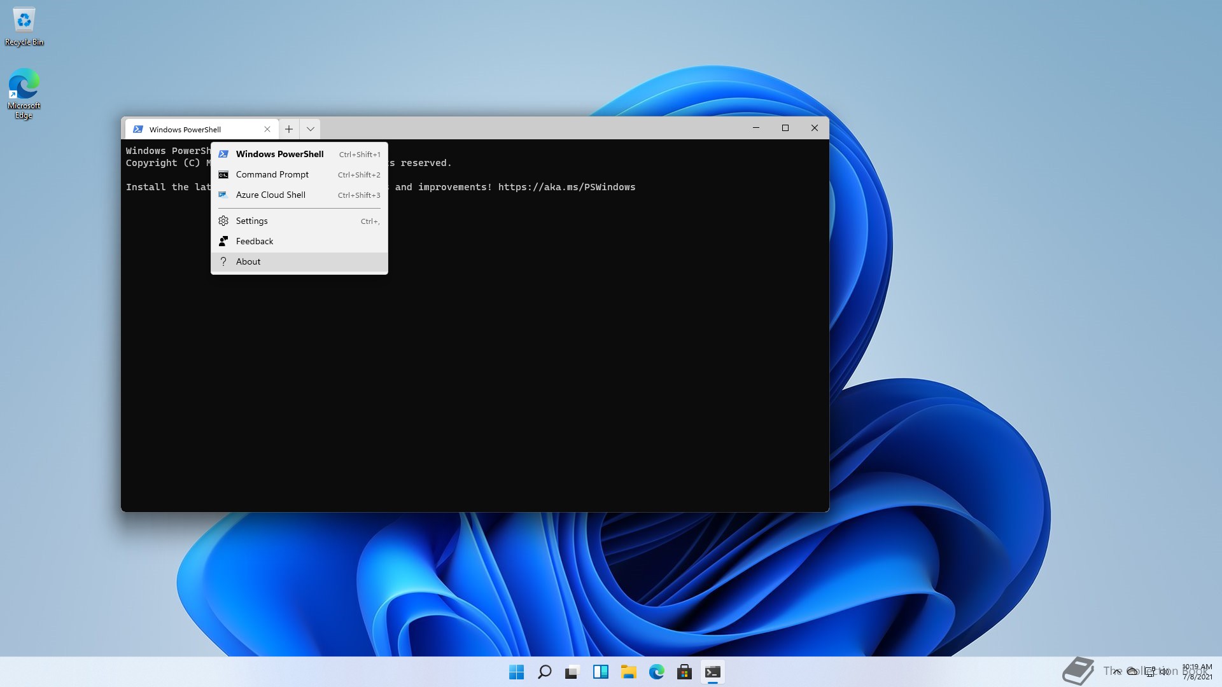Launch File Explorer from taskbar
Screen dimensions: 1222x687
[x=628, y=672]
